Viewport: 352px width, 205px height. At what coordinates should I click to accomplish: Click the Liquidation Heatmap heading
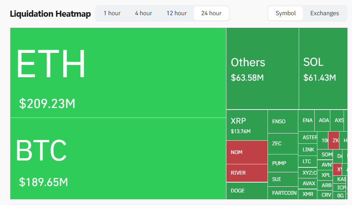pyautogui.click(x=50, y=14)
